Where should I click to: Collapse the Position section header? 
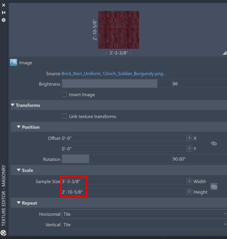(17, 127)
